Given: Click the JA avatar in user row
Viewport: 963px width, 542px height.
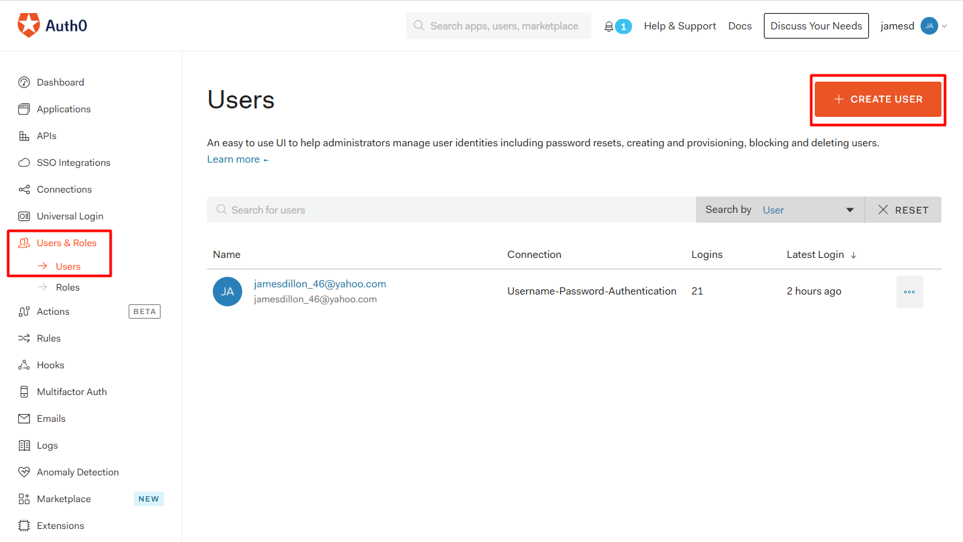Looking at the screenshot, I should tap(227, 291).
